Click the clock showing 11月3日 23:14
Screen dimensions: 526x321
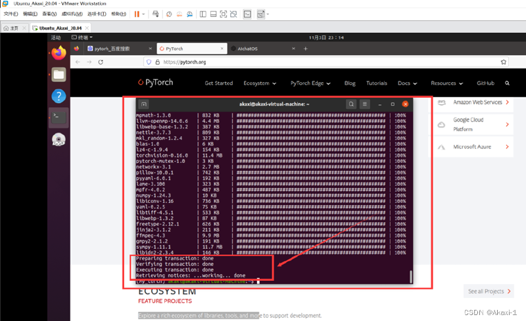coord(326,37)
